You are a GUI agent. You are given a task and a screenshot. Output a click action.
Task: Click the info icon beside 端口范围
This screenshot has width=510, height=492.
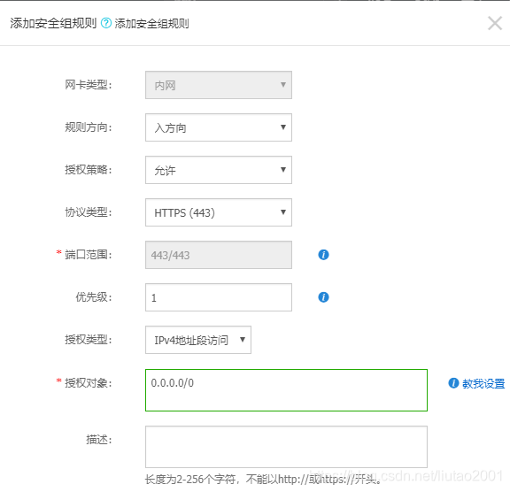pos(323,255)
